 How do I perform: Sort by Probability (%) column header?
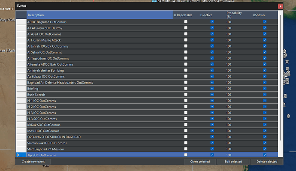239,15
